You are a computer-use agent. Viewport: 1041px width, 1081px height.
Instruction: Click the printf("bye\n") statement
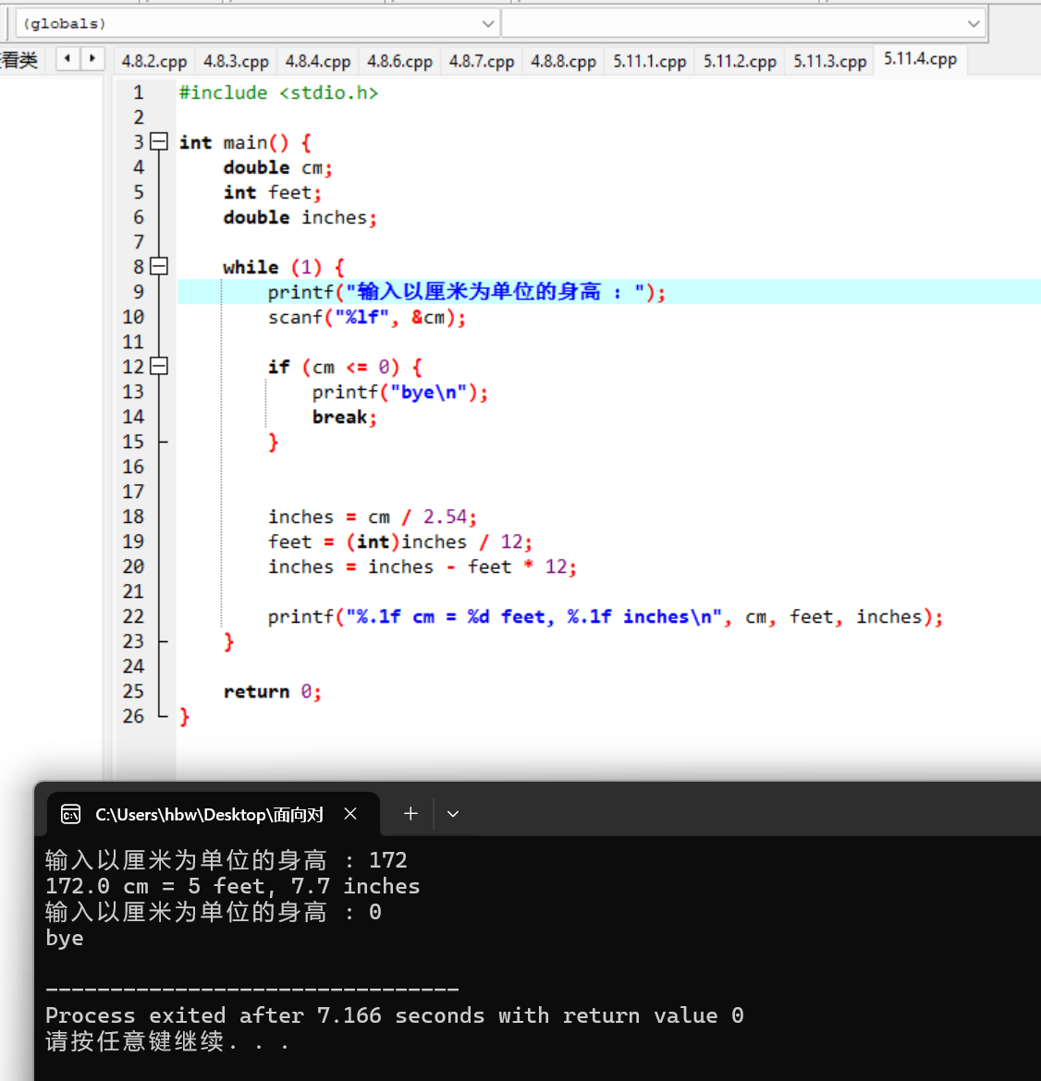(x=399, y=393)
